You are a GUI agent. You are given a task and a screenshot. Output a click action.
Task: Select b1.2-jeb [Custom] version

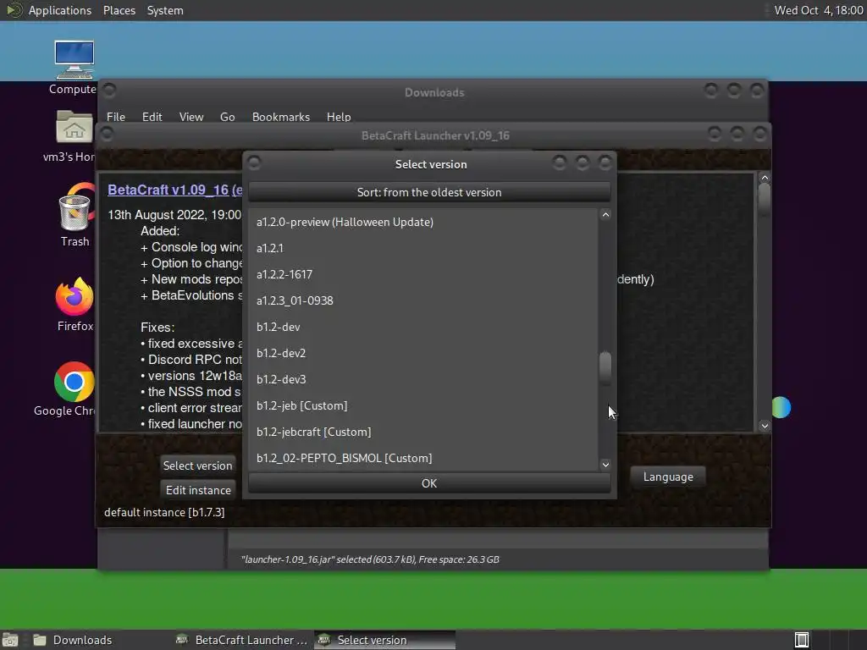(x=423, y=405)
